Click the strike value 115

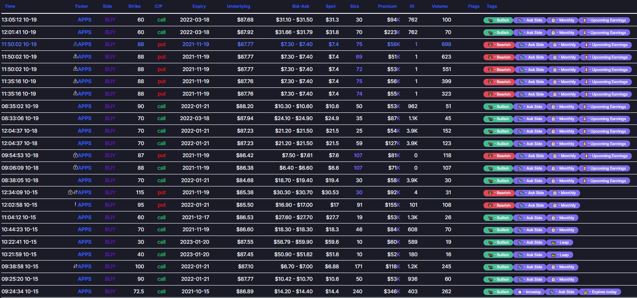point(140,192)
